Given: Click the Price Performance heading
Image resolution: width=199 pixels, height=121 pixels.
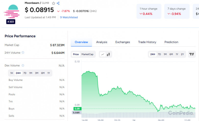Looking at the screenshot, I should coord(20,36).
